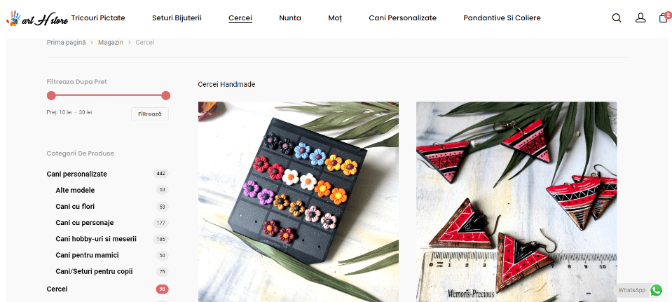The height and width of the screenshot is (302, 672).
Task: Open the search magnifier icon
Action: [616, 18]
